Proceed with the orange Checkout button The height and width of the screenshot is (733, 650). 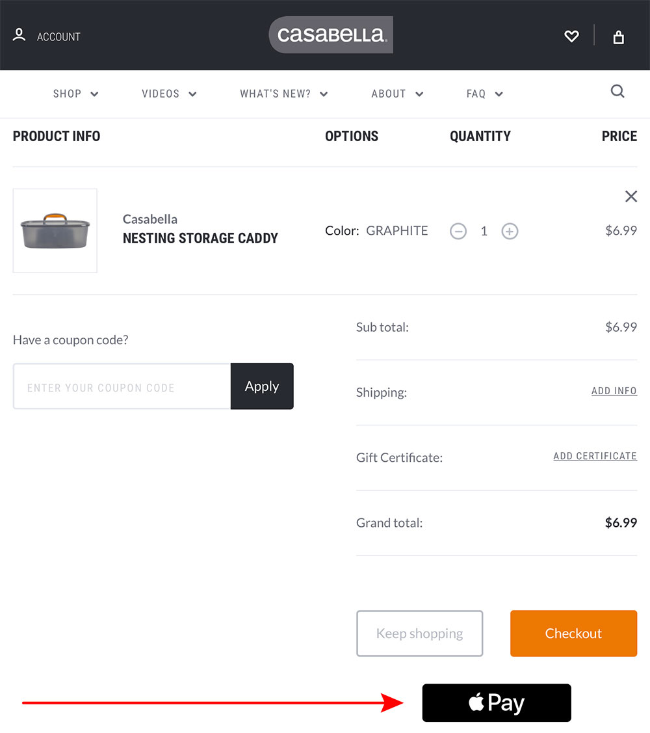573,633
